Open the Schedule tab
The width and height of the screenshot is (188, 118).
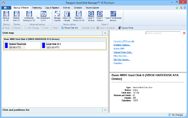pos(78,8)
